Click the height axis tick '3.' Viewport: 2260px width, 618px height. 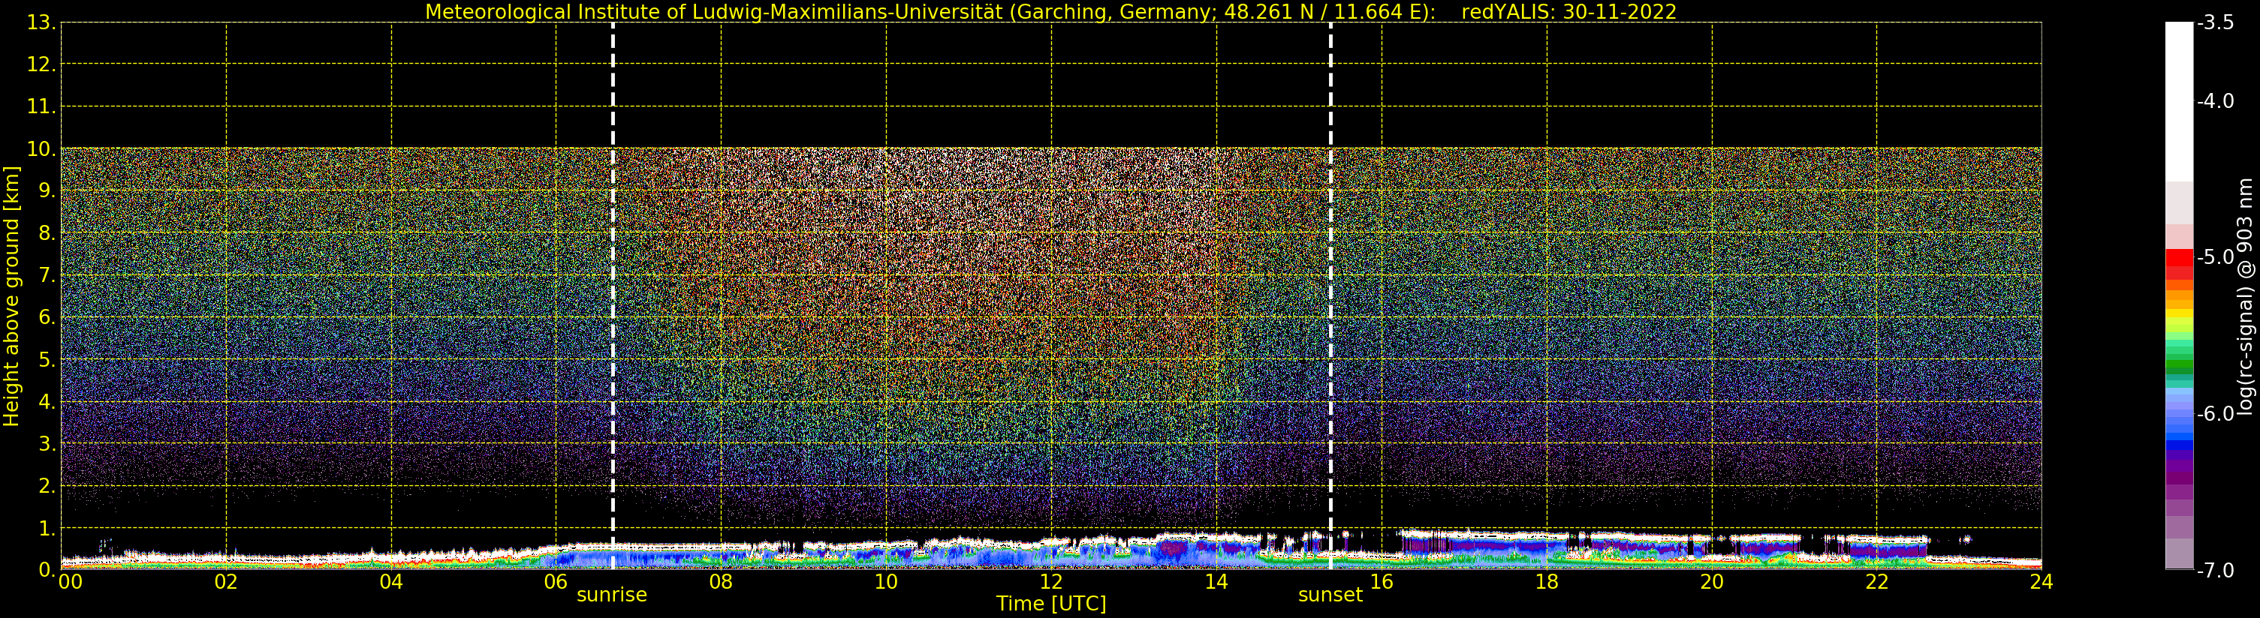click(47, 443)
